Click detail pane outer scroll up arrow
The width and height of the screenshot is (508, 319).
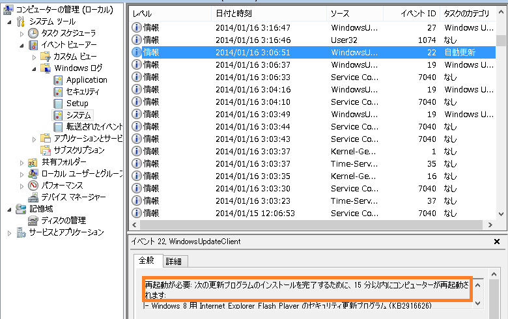[494, 274]
